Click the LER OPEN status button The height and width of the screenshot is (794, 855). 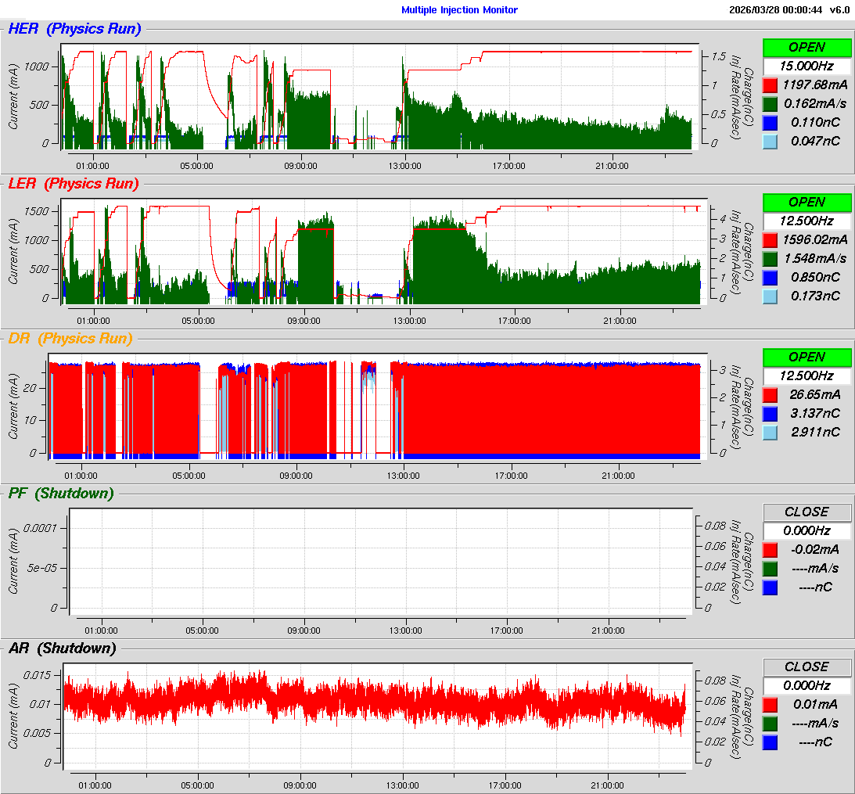click(x=807, y=202)
